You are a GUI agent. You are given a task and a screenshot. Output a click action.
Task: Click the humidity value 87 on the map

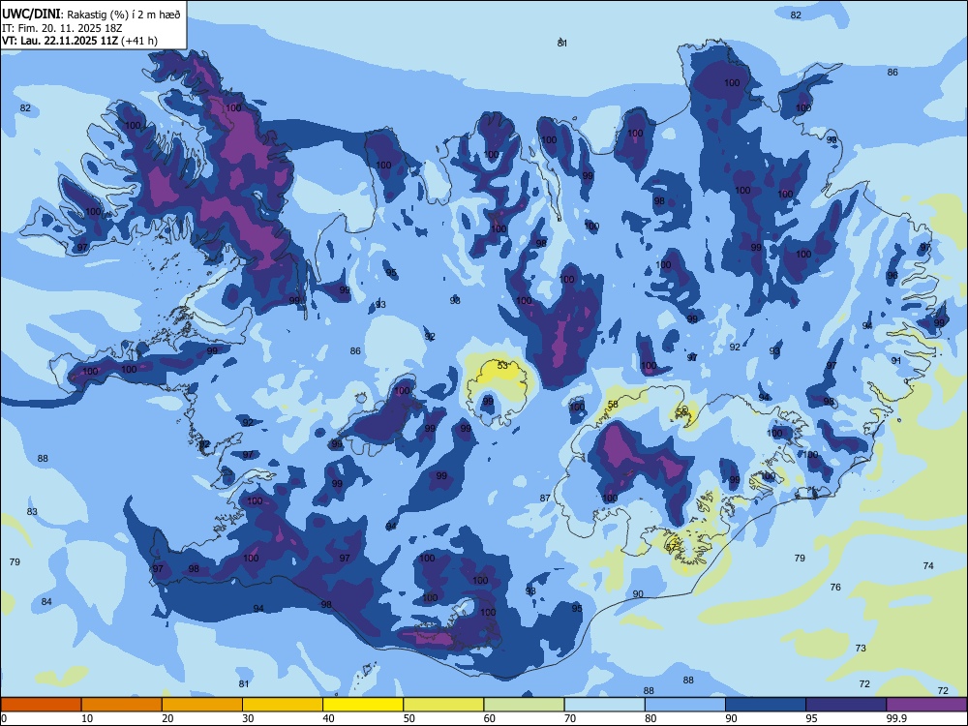pyautogui.click(x=545, y=499)
